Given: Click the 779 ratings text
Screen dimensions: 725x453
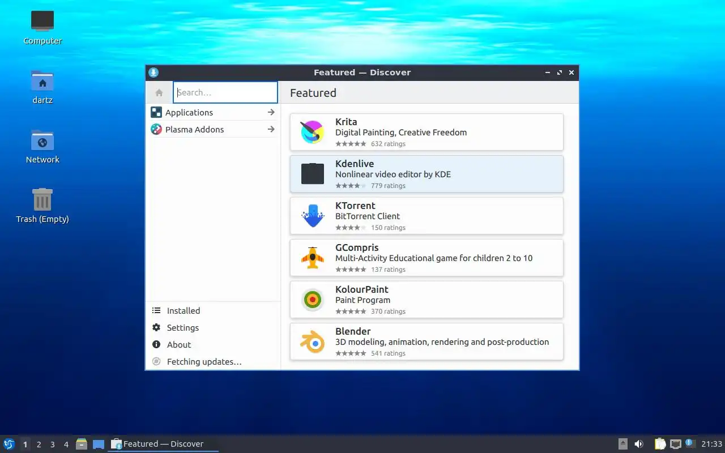Looking at the screenshot, I should pos(388,186).
